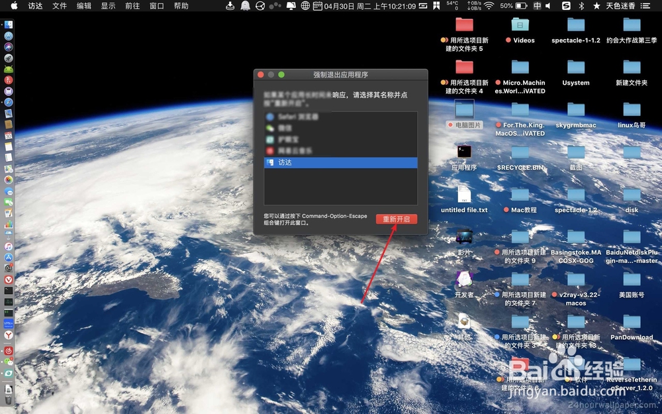
Task: Click the Wi-Fi icon in menu bar
Action: point(489,6)
